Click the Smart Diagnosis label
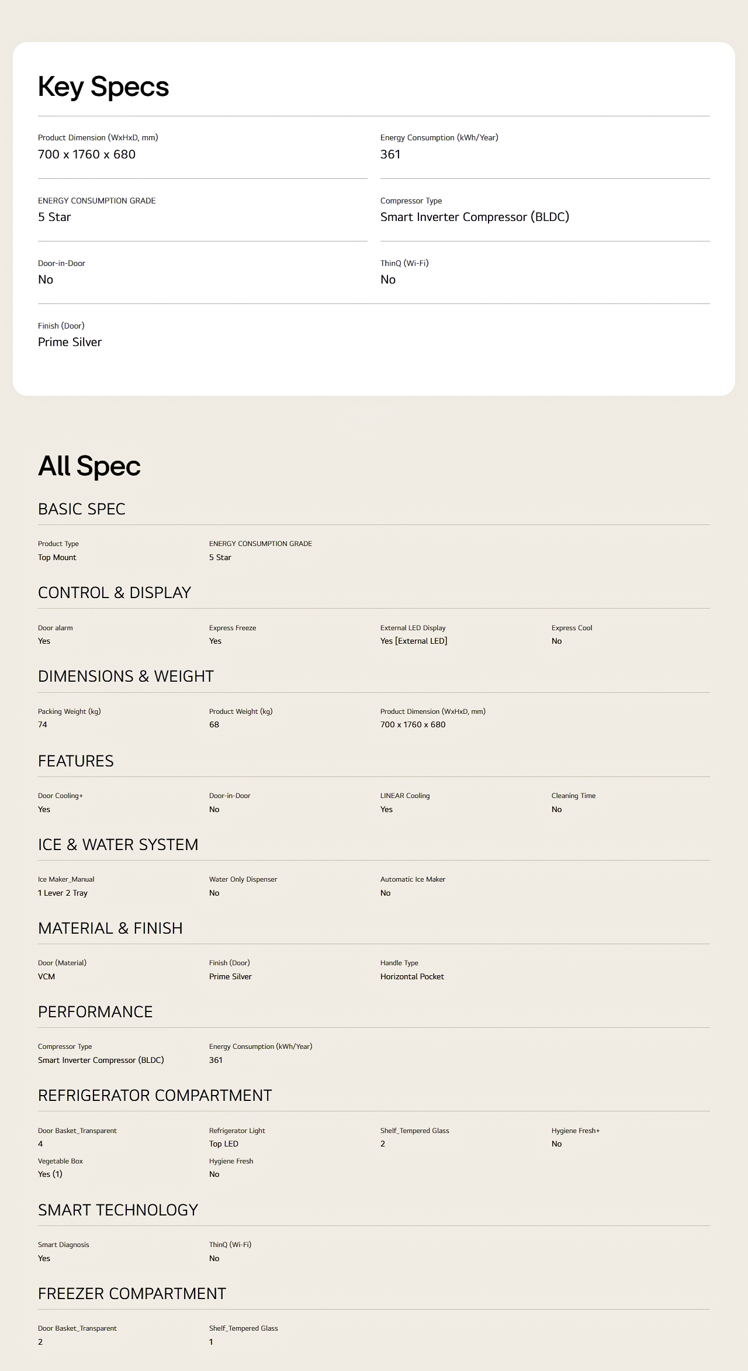This screenshot has width=748, height=1371. coord(64,1245)
